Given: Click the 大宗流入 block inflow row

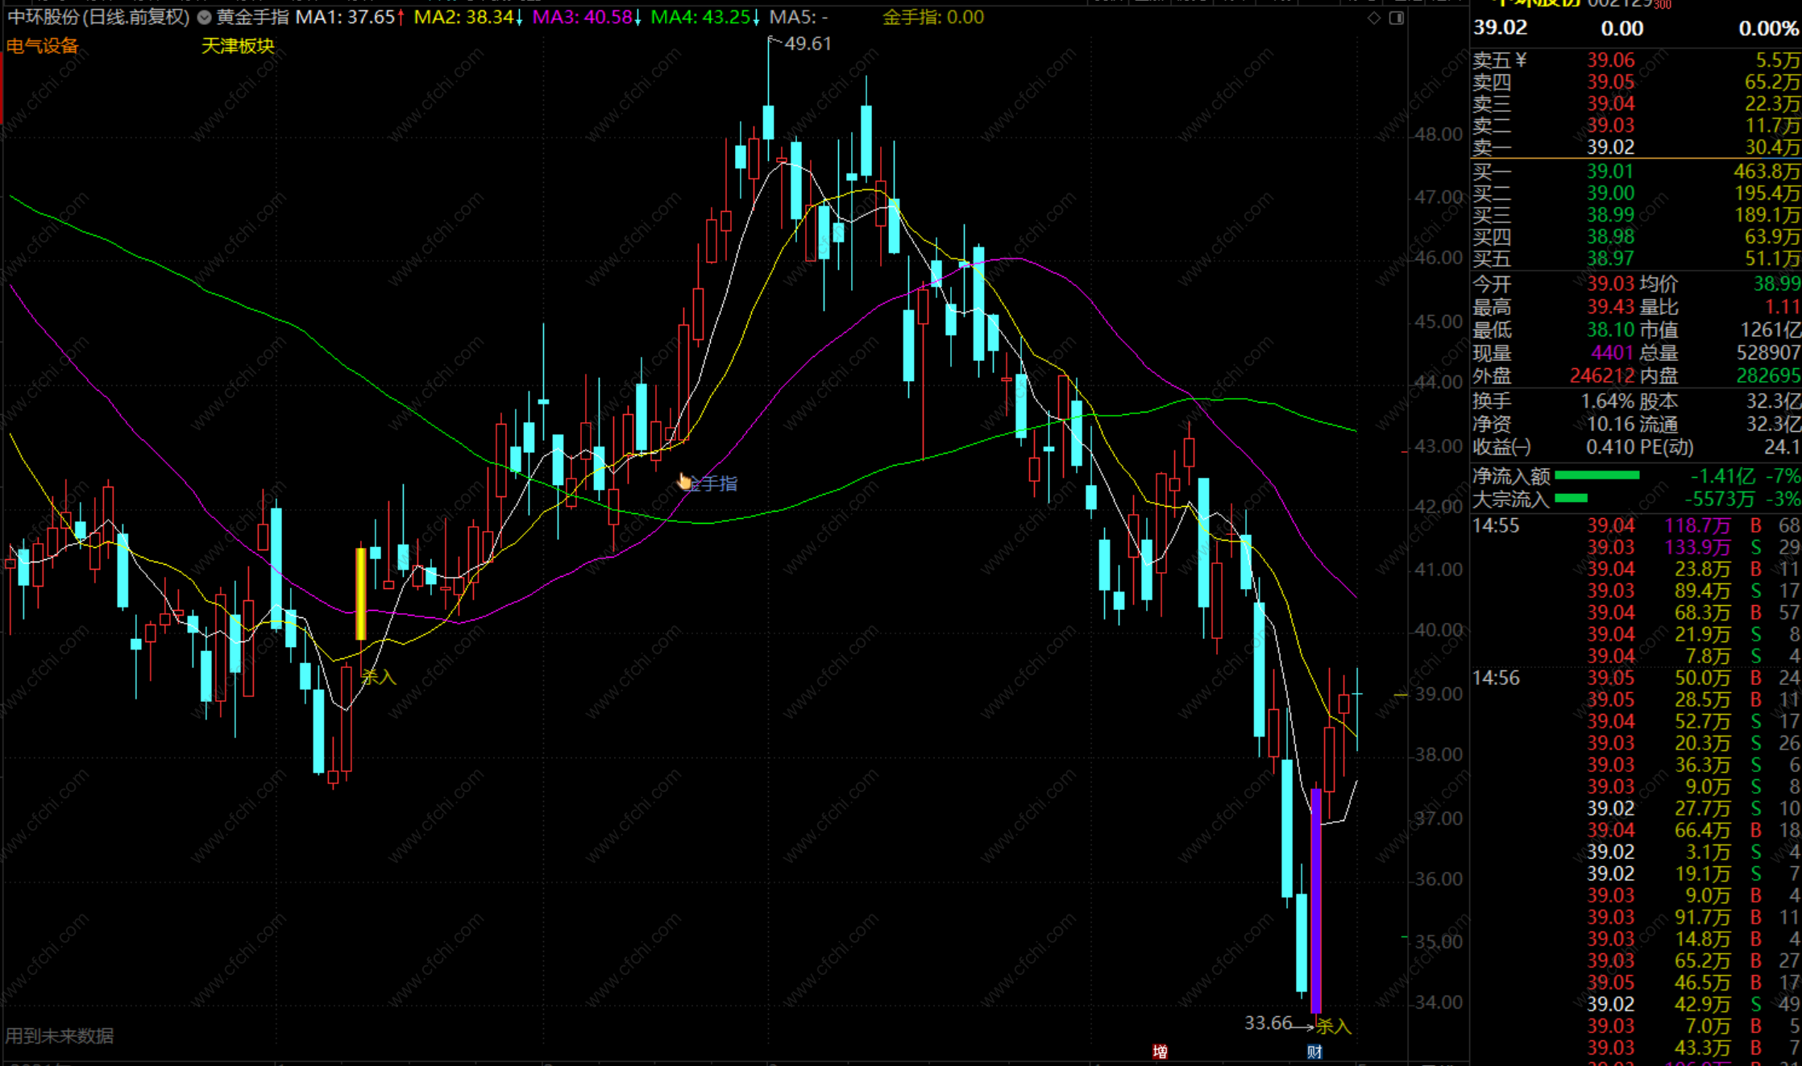Looking at the screenshot, I should coord(1510,500).
